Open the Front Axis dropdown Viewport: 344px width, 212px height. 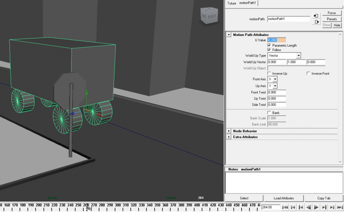[x=273, y=79]
